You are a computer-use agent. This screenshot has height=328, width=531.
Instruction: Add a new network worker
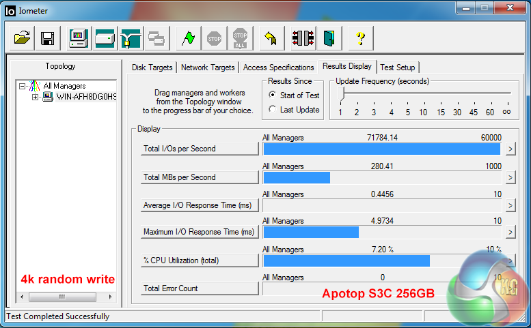point(130,38)
